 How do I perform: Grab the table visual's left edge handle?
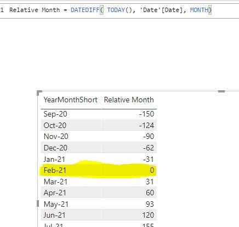[x=38, y=203]
